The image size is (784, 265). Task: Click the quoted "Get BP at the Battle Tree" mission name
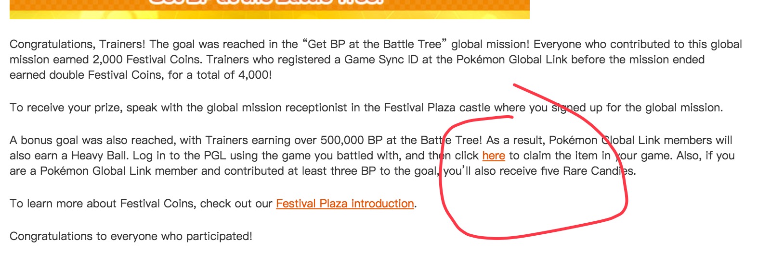(x=374, y=44)
